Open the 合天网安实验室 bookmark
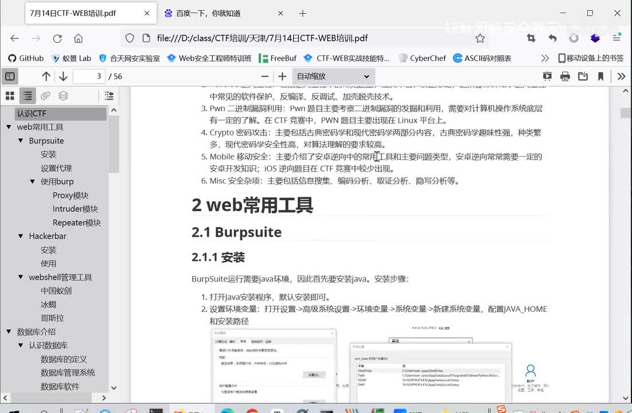The width and height of the screenshot is (632, 413). pyautogui.click(x=130, y=58)
